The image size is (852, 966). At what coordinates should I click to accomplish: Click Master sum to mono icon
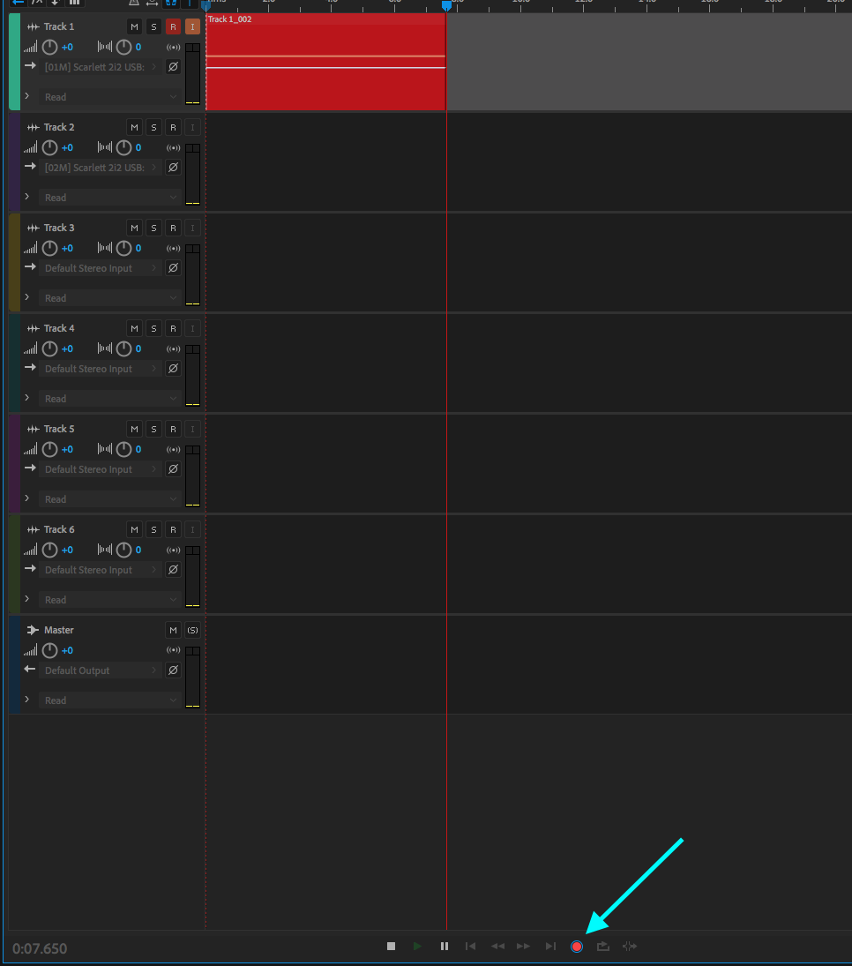173,650
